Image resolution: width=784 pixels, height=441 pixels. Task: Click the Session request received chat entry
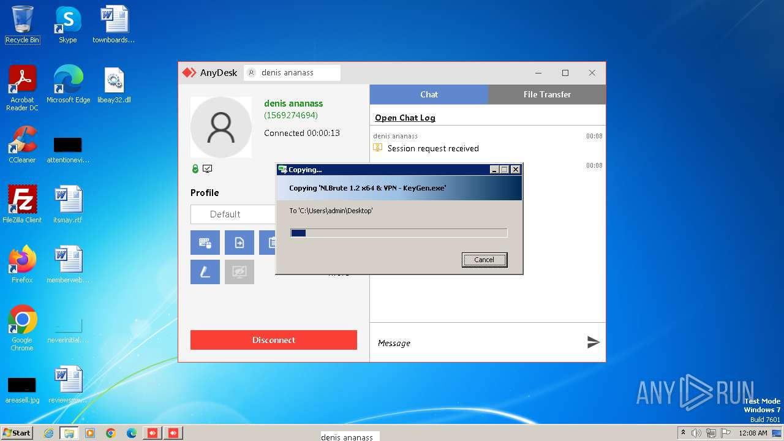pyautogui.click(x=433, y=148)
